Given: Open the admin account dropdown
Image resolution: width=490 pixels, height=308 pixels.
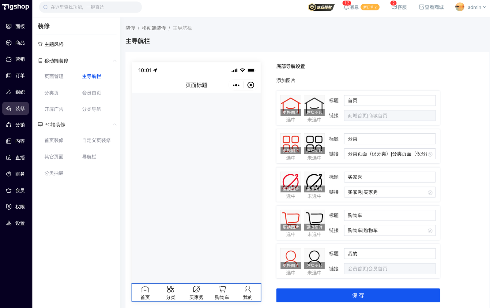Looking at the screenshot, I should (471, 7).
